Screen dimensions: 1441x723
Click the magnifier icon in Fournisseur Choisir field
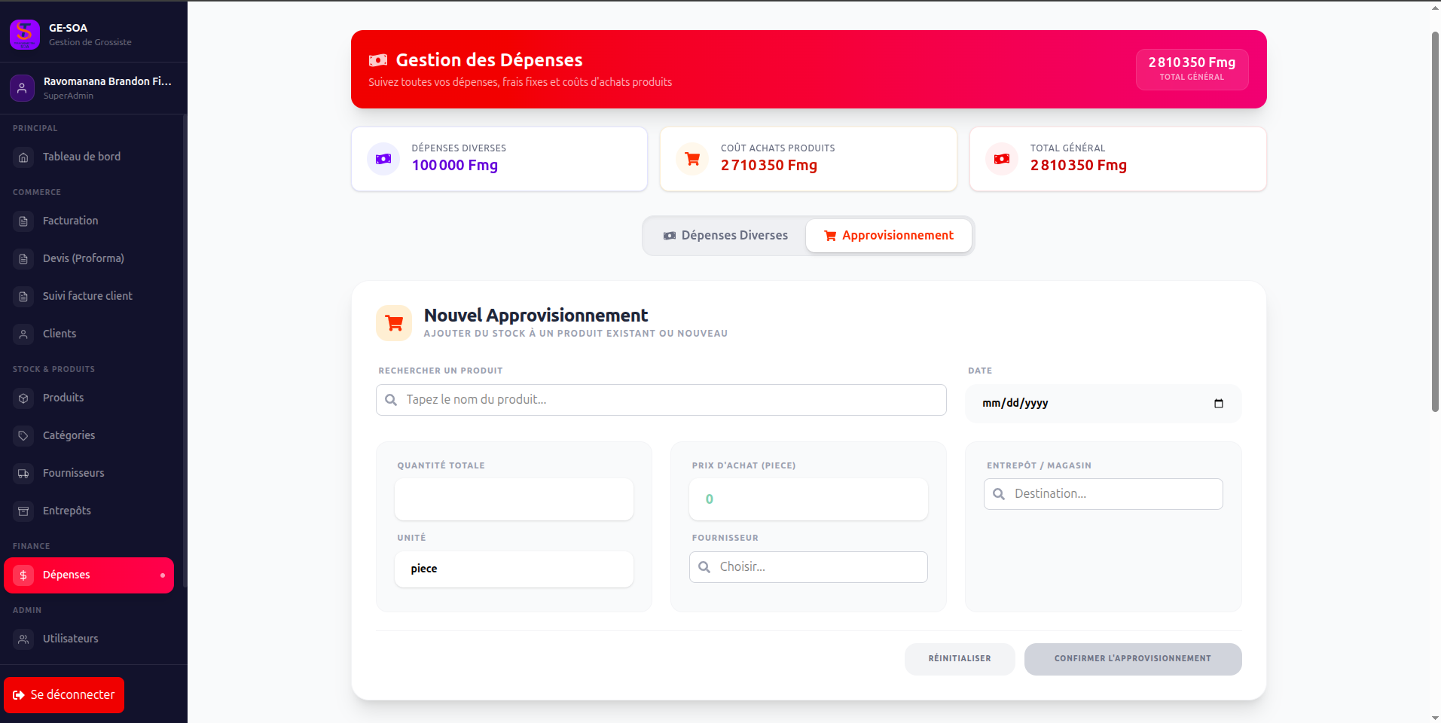704,567
